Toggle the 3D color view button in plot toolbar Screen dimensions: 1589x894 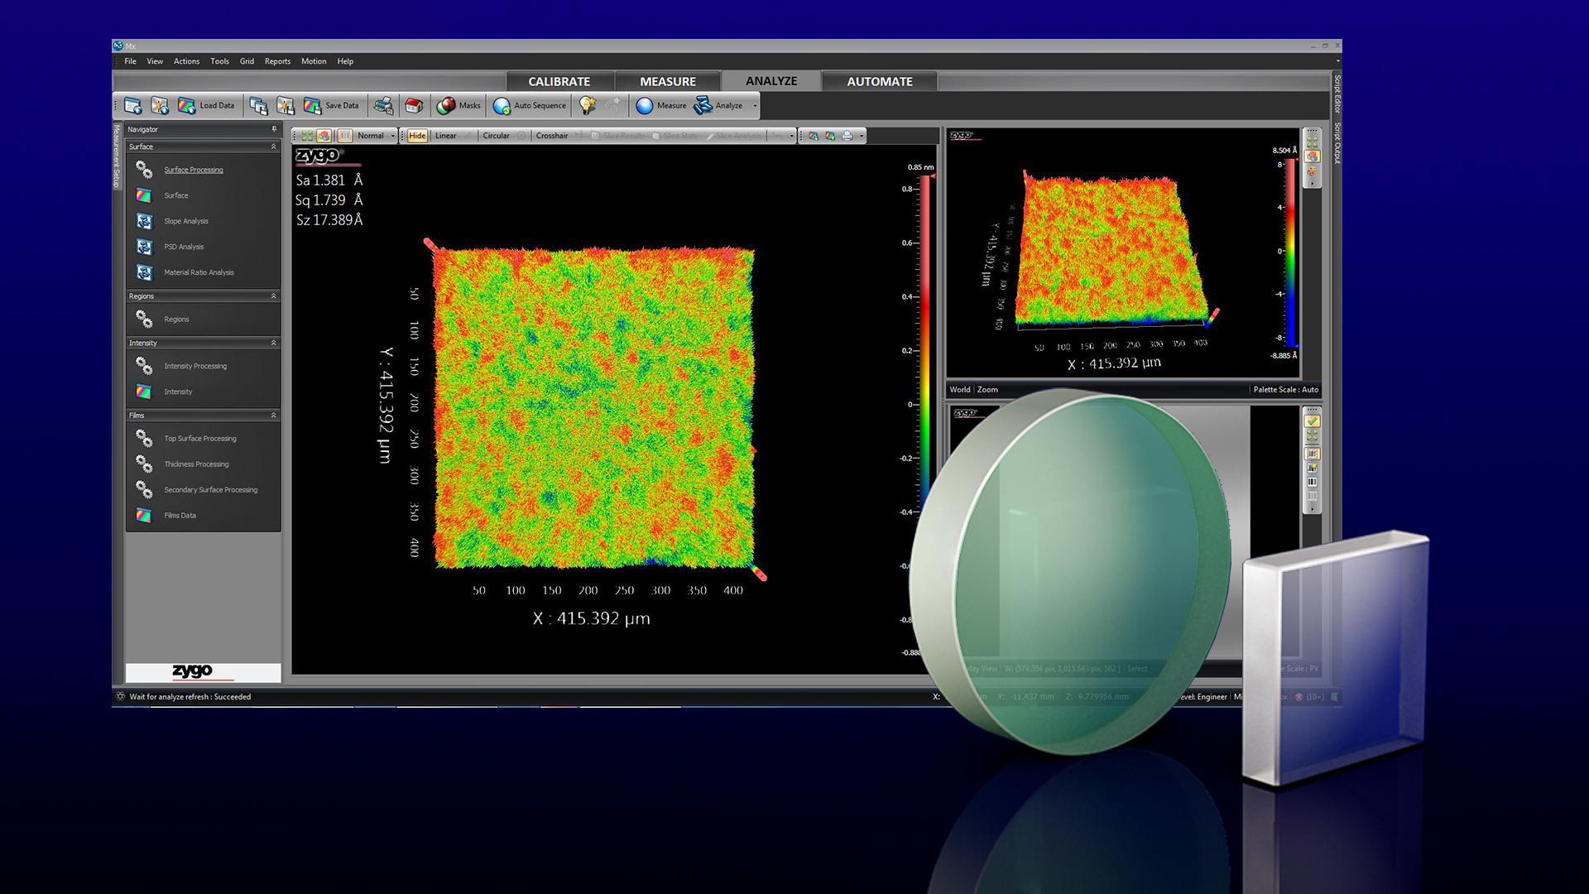[x=324, y=136]
